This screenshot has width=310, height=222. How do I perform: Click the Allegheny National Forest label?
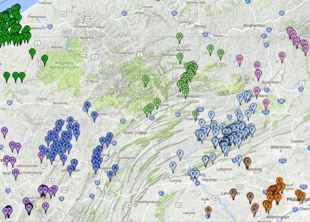click(64, 65)
